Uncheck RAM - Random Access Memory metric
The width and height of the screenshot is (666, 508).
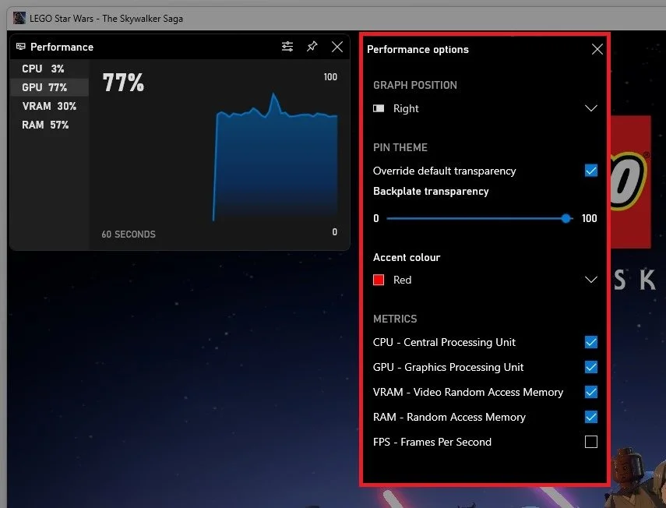coord(590,417)
